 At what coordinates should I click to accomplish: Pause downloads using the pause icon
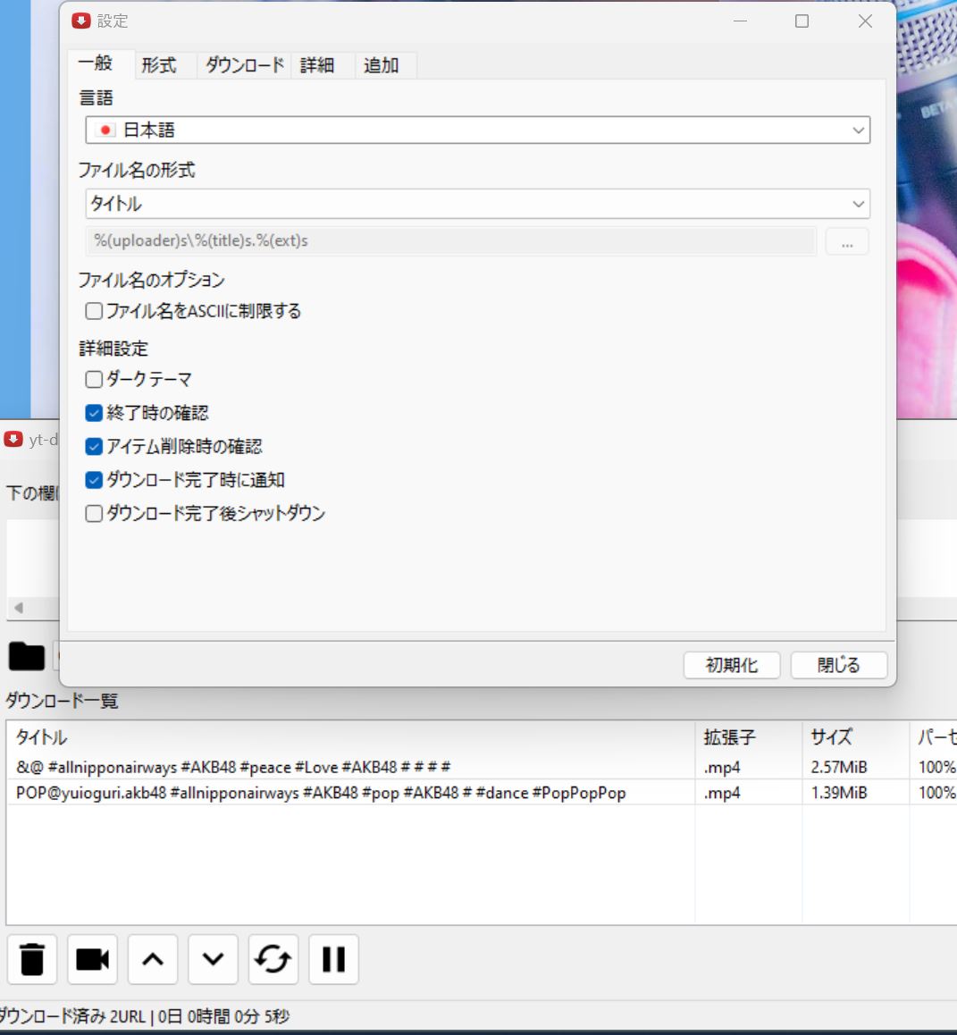332,958
